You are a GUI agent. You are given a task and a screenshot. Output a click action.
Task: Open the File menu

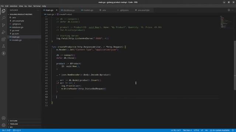point(2,6)
